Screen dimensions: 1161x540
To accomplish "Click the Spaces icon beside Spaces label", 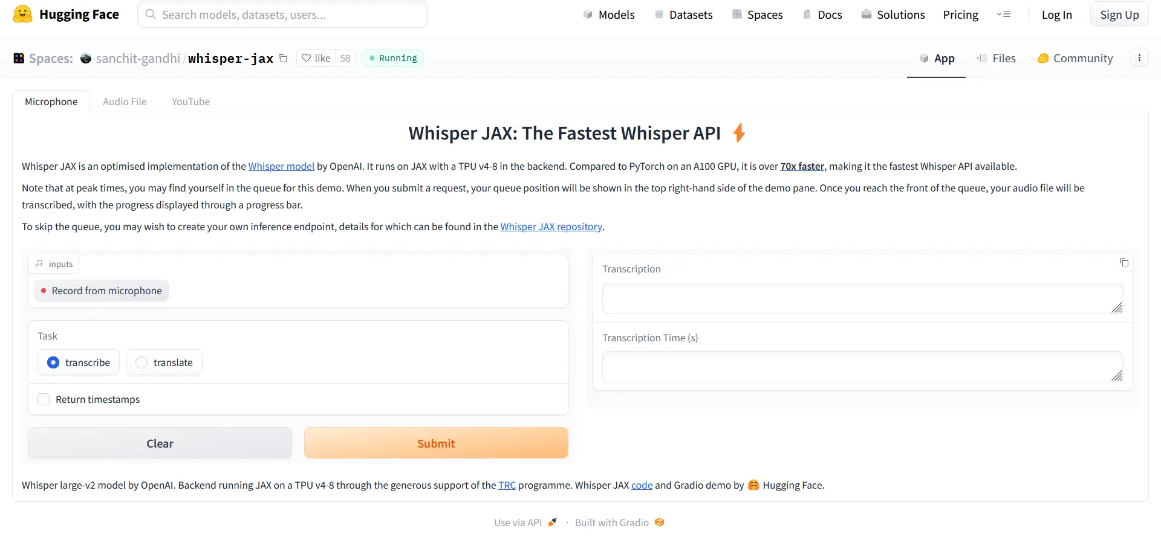I will pyautogui.click(x=19, y=59).
